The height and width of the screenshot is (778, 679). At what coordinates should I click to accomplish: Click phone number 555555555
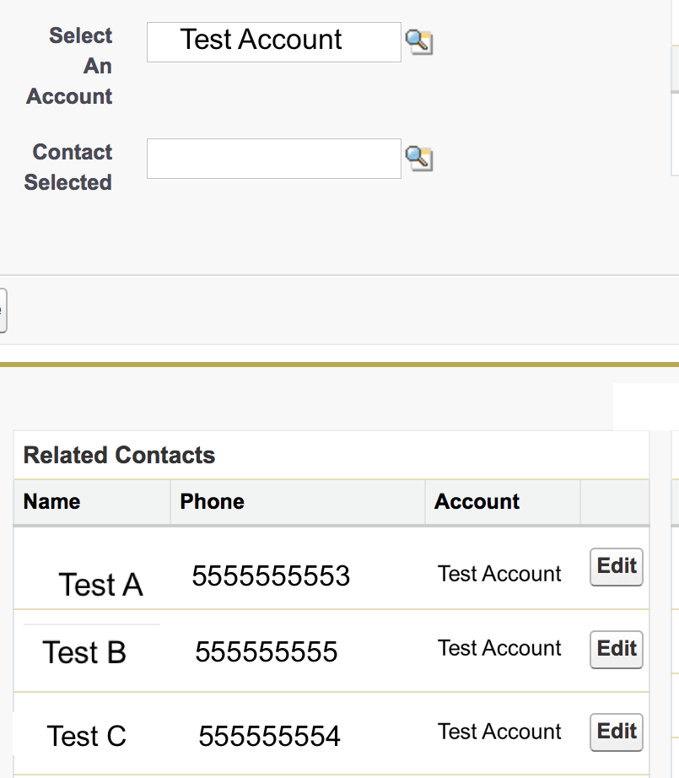click(267, 651)
